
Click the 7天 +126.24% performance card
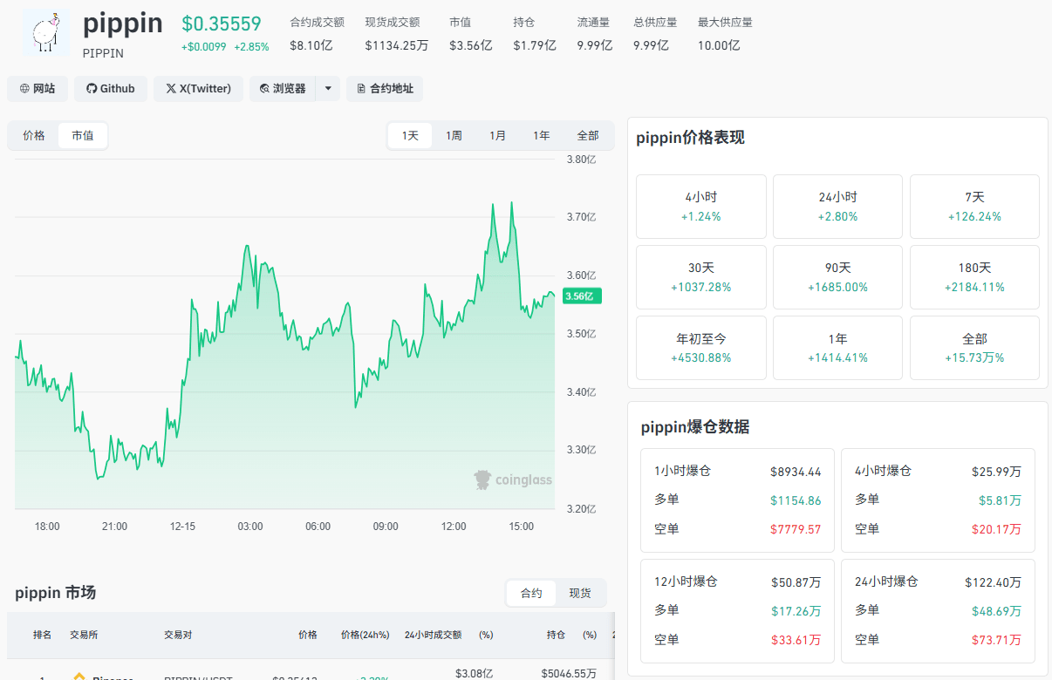pos(974,207)
